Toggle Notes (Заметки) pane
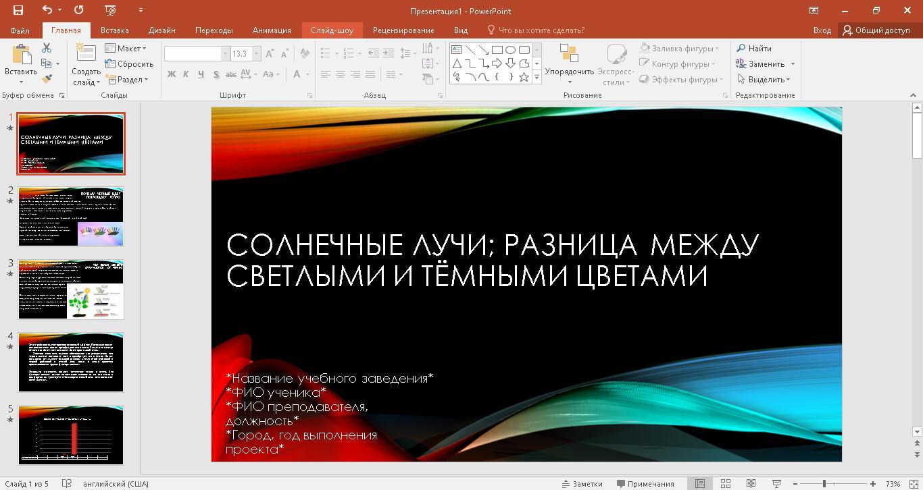 582,483
